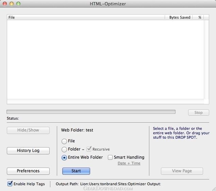The width and height of the screenshot is (216, 191).
Task: Click the Hide/Show button
Action: point(28,130)
